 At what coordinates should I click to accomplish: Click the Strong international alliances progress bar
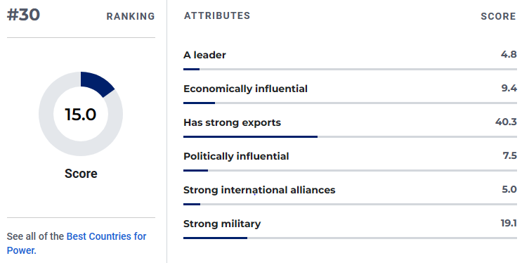[350, 204]
